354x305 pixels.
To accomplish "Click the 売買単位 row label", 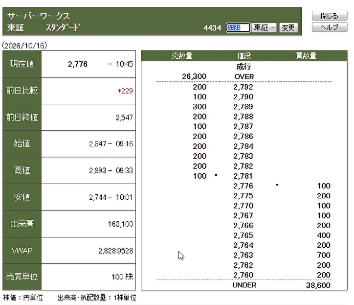I will coord(22,277).
